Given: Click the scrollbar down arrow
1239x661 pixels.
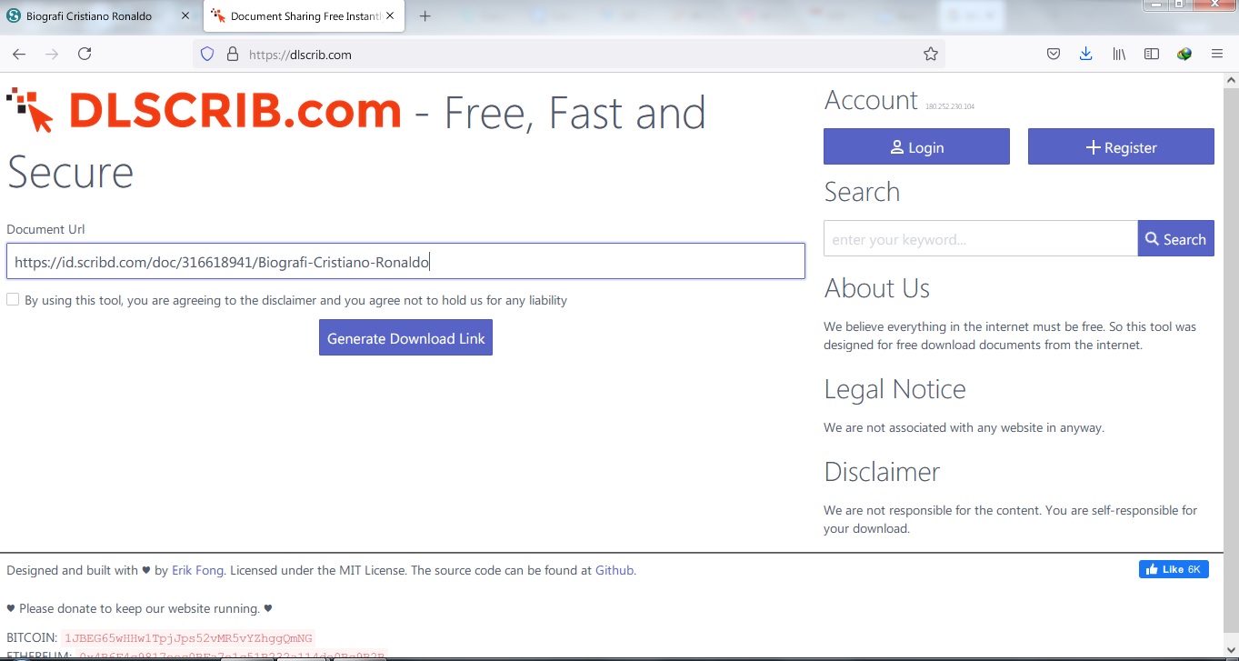Looking at the screenshot, I should tap(1231, 648).
